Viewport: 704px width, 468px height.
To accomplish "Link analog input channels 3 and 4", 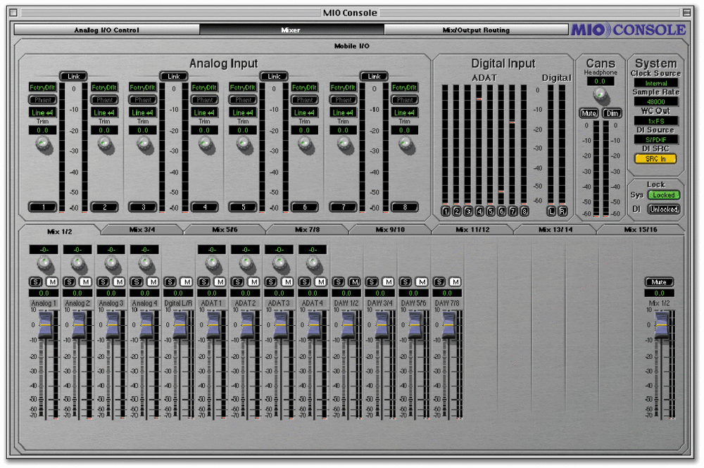I will 174,76.
